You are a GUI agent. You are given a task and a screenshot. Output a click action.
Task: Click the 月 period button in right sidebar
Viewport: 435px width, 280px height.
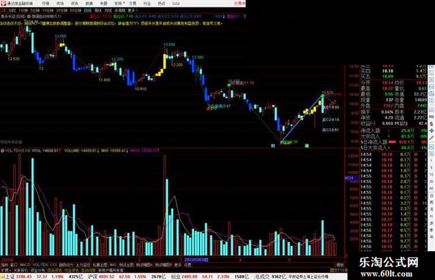(431, 209)
